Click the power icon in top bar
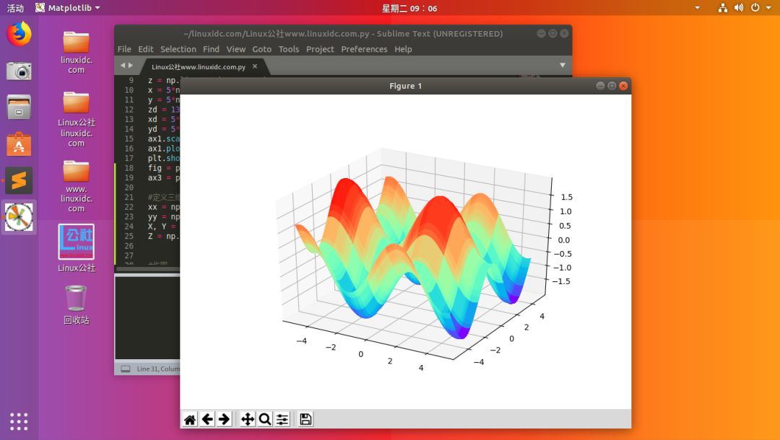This screenshot has height=440, width=780. click(x=755, y=8)
